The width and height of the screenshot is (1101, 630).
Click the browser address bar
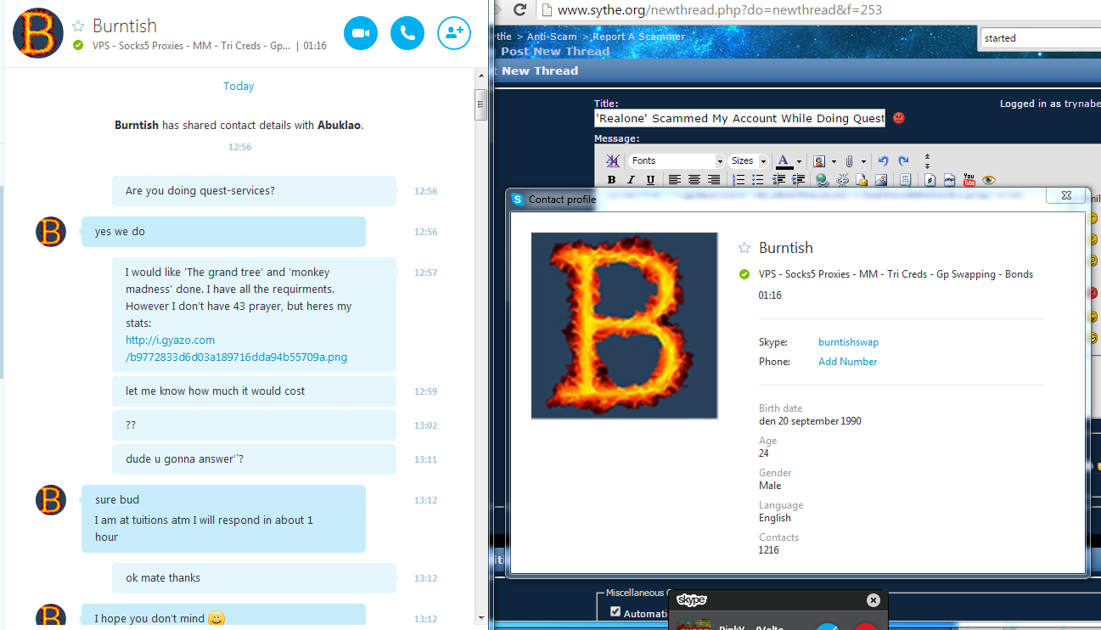click(x=819, y=11)
